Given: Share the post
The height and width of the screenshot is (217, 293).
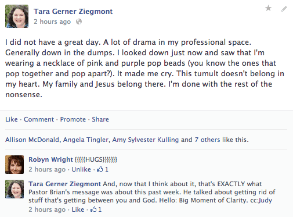Looking at the screenshot, I should click(x=100, y=119).
